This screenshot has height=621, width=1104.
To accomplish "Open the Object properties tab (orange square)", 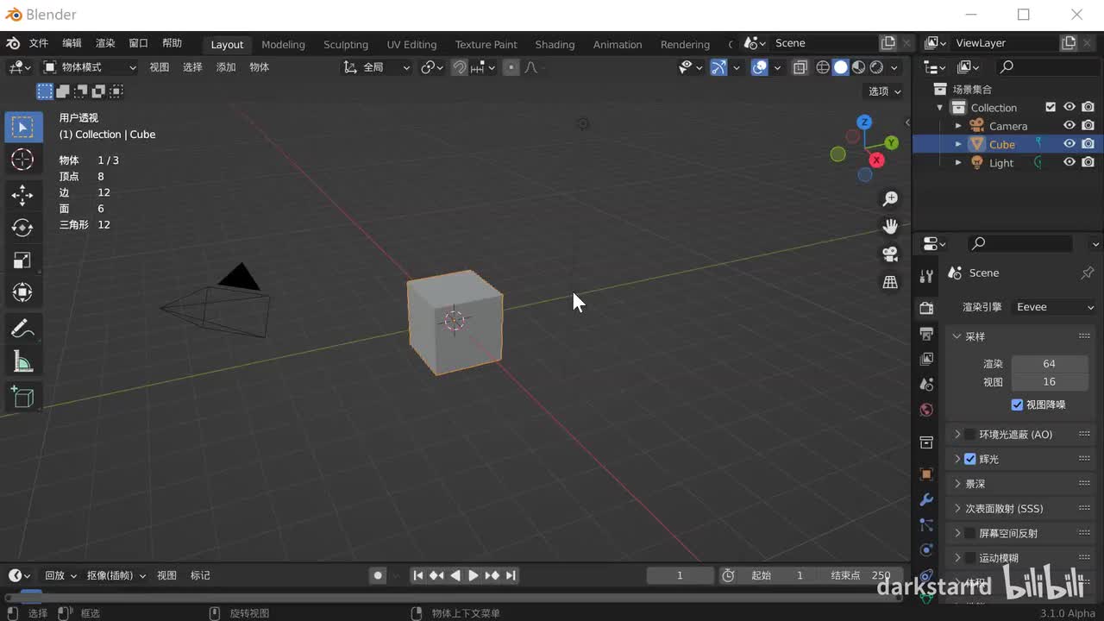I will (x=926, y=474).
